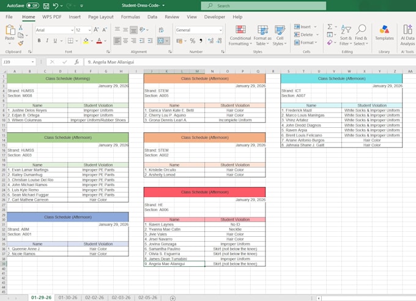This screenshot has width=416, height=301.
Task: Switch to the Page Layout tab
Action: (101, 17)
